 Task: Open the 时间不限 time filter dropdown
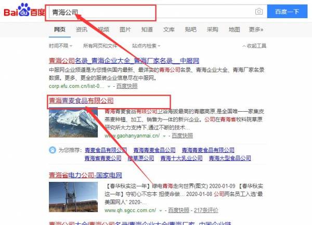(x=60, y=46)
